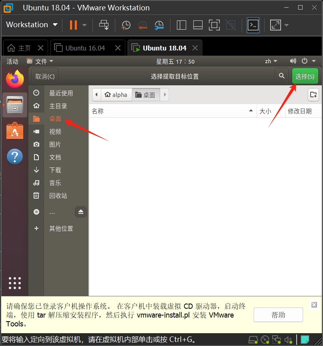Toggle the library panel visibility
Image resolution: width=323 pixels, height=346 pixels.
pos(181,25)
